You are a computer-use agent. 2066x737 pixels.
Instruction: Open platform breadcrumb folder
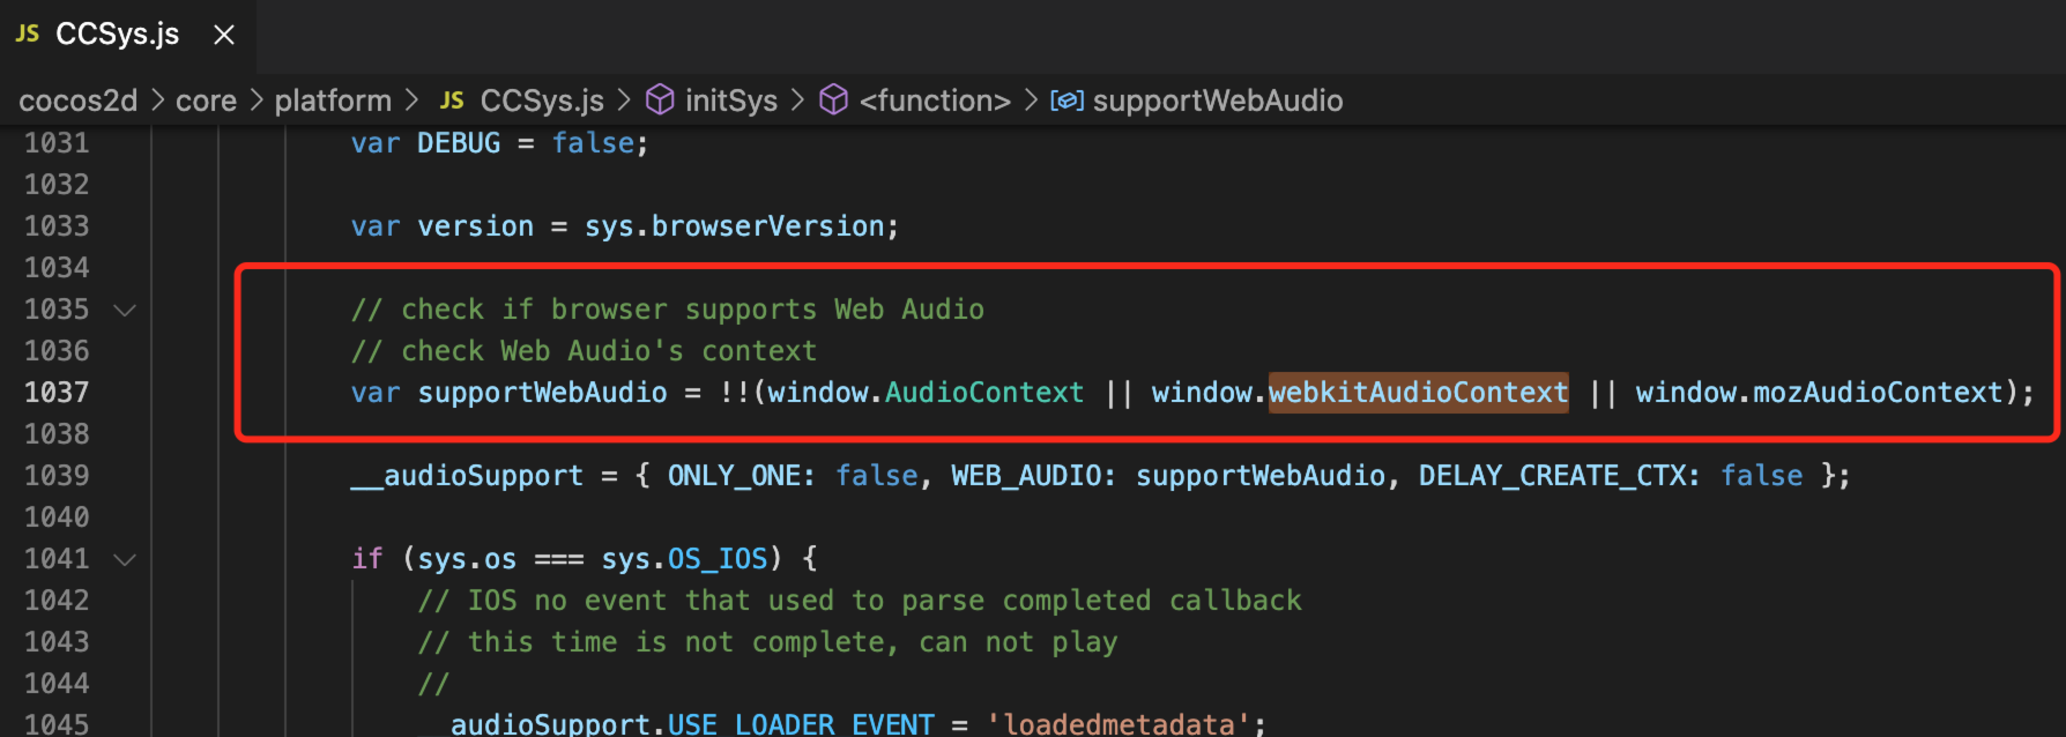pos(333,101)
